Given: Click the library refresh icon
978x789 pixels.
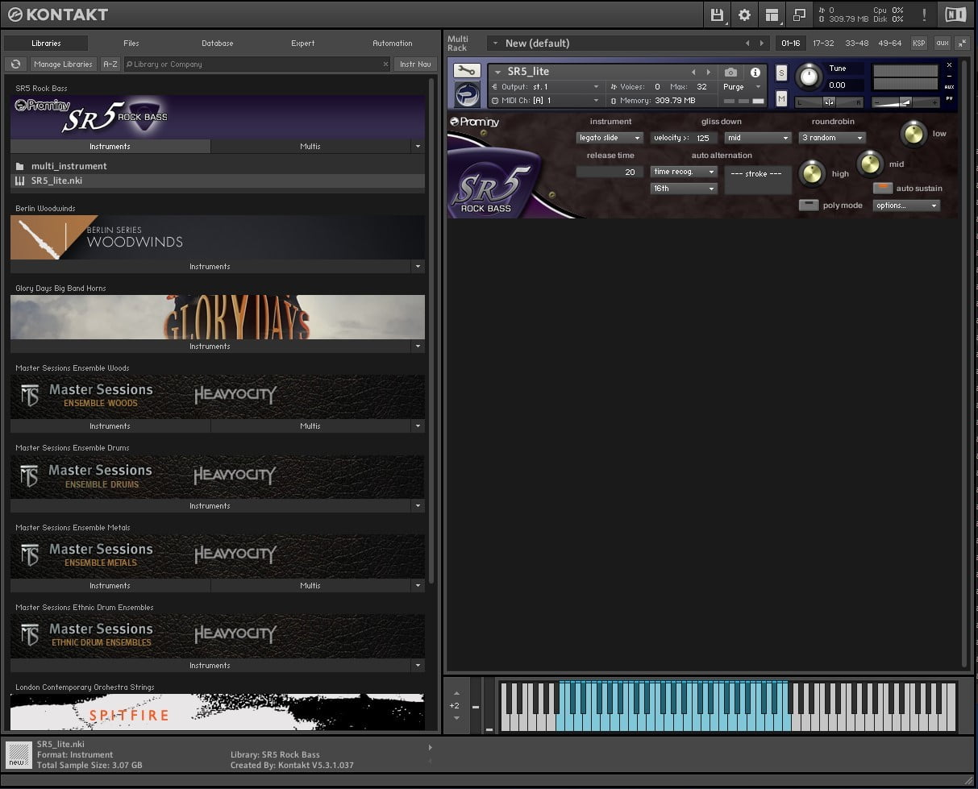Looking at the screenshot, I should (x=15, y=64).
